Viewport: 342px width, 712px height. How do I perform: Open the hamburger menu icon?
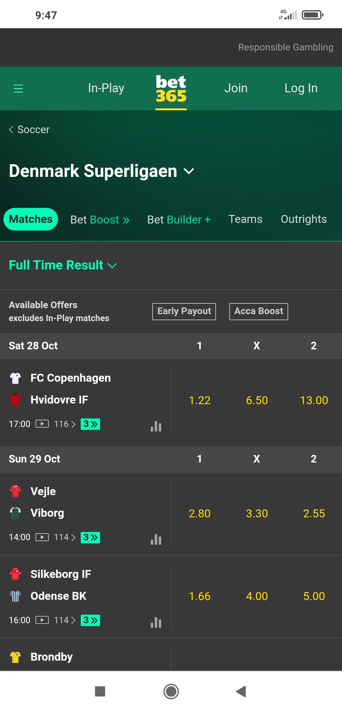[x=18, y=88]
